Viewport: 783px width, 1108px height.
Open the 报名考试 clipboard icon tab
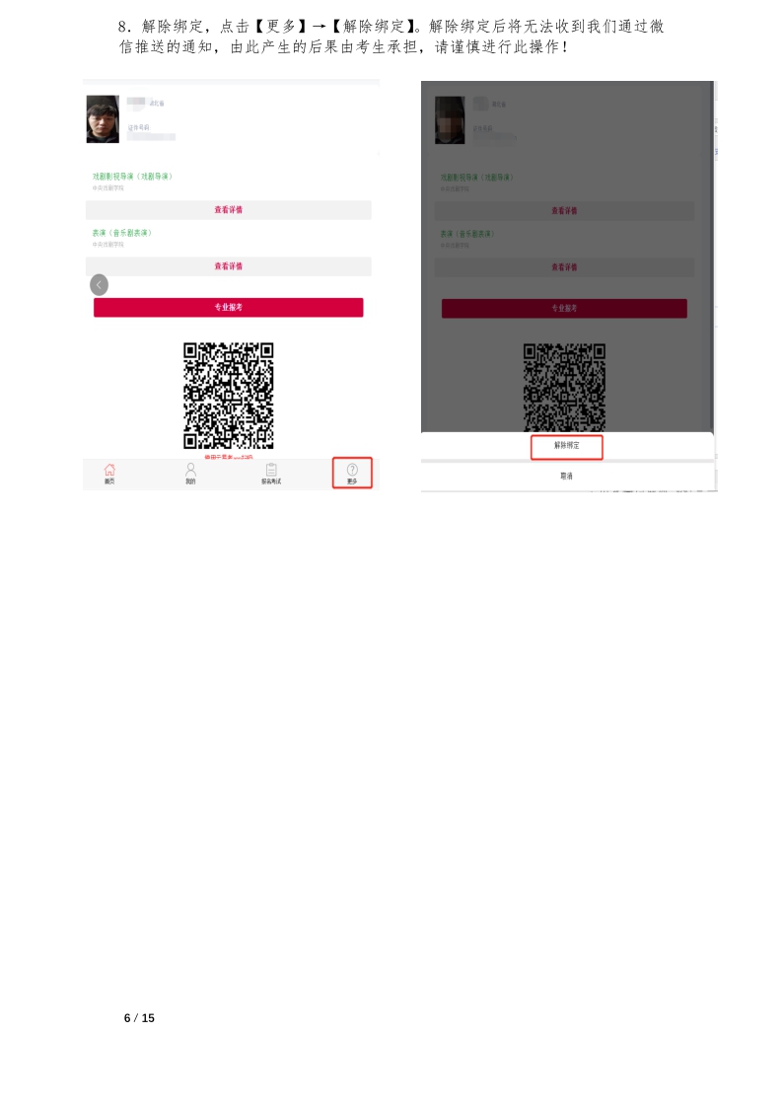(271, 474)
